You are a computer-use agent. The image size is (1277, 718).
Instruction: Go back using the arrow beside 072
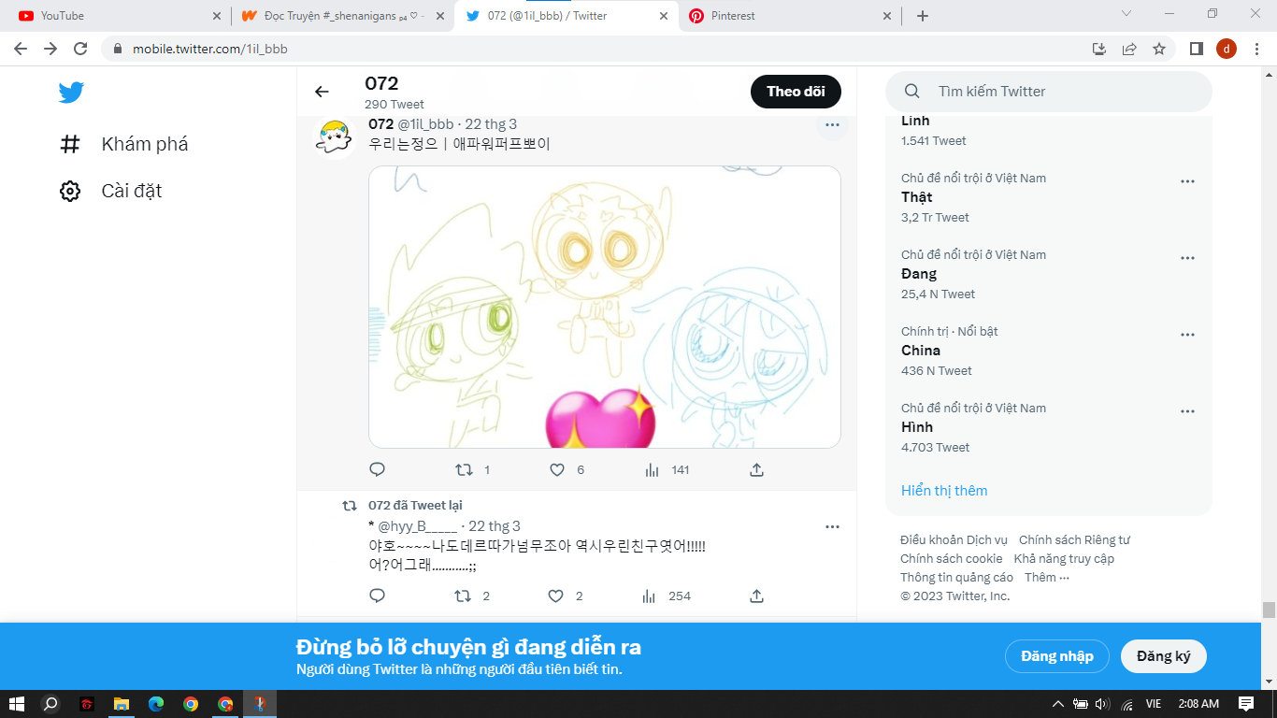(x=322, y=92)
